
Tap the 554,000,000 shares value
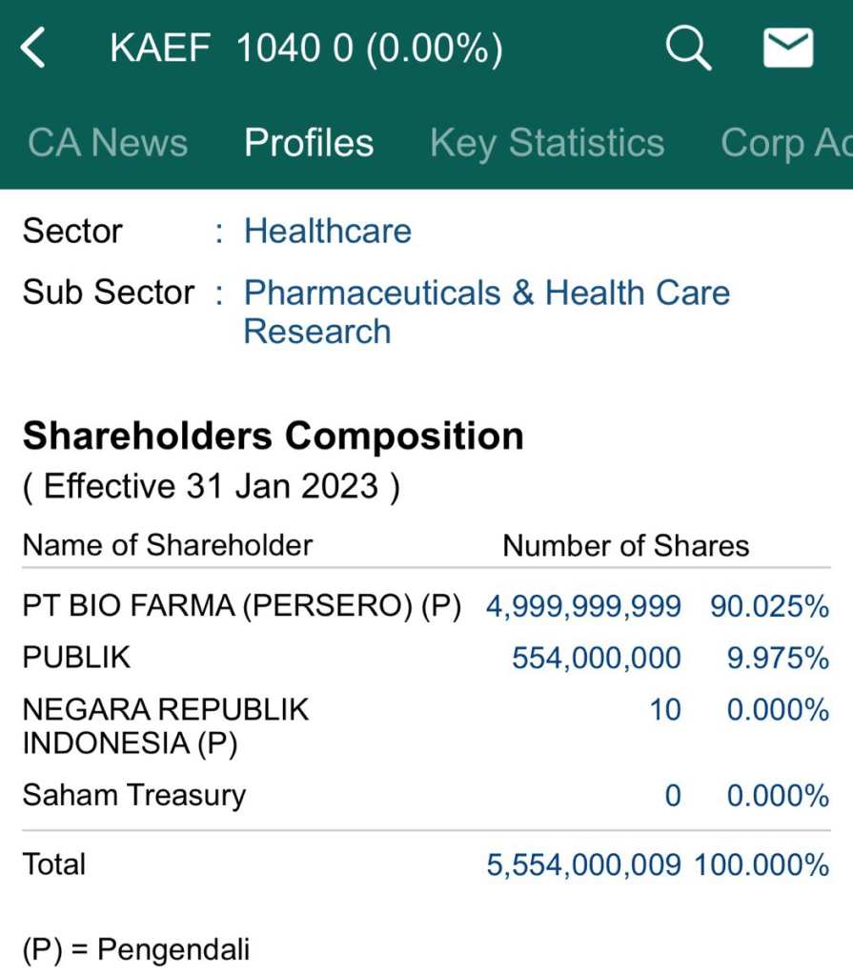click(597, 658)
